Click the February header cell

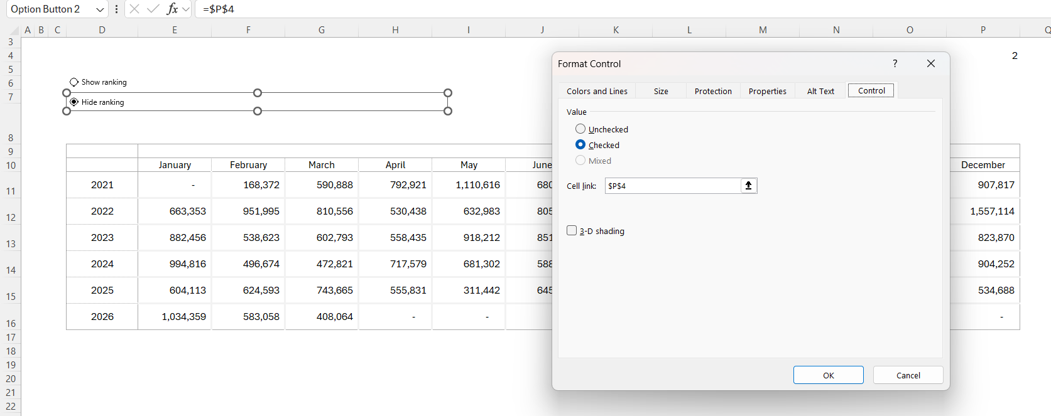pyautogui.click(x=248, y=164)
